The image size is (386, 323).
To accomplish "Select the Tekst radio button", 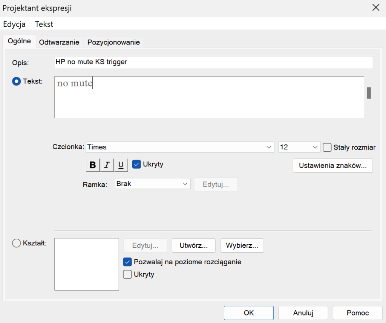I will point(17,81).
